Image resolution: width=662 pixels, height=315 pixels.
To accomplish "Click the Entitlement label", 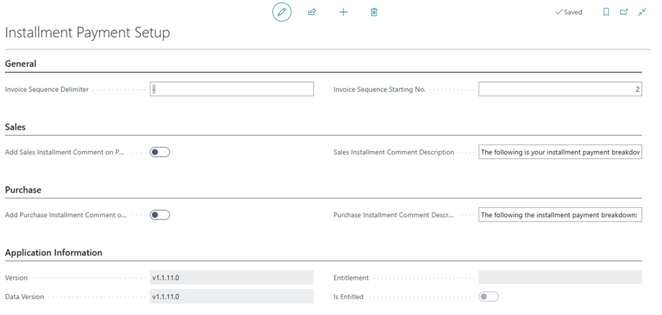I will coord(351,278).
